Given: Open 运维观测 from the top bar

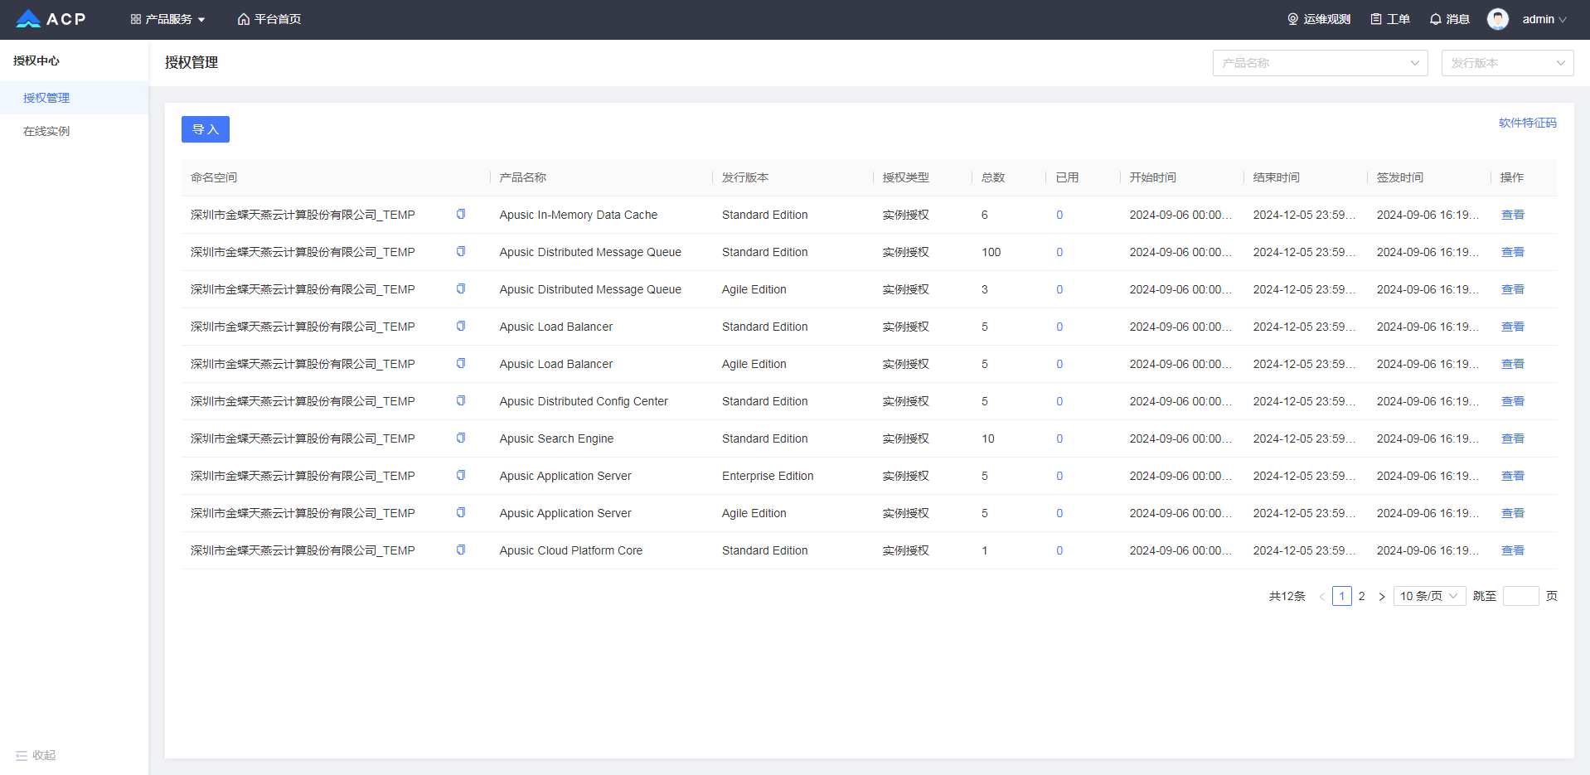Looking at the screenshot, I should pyautogui.click(x=1319, y=19).
